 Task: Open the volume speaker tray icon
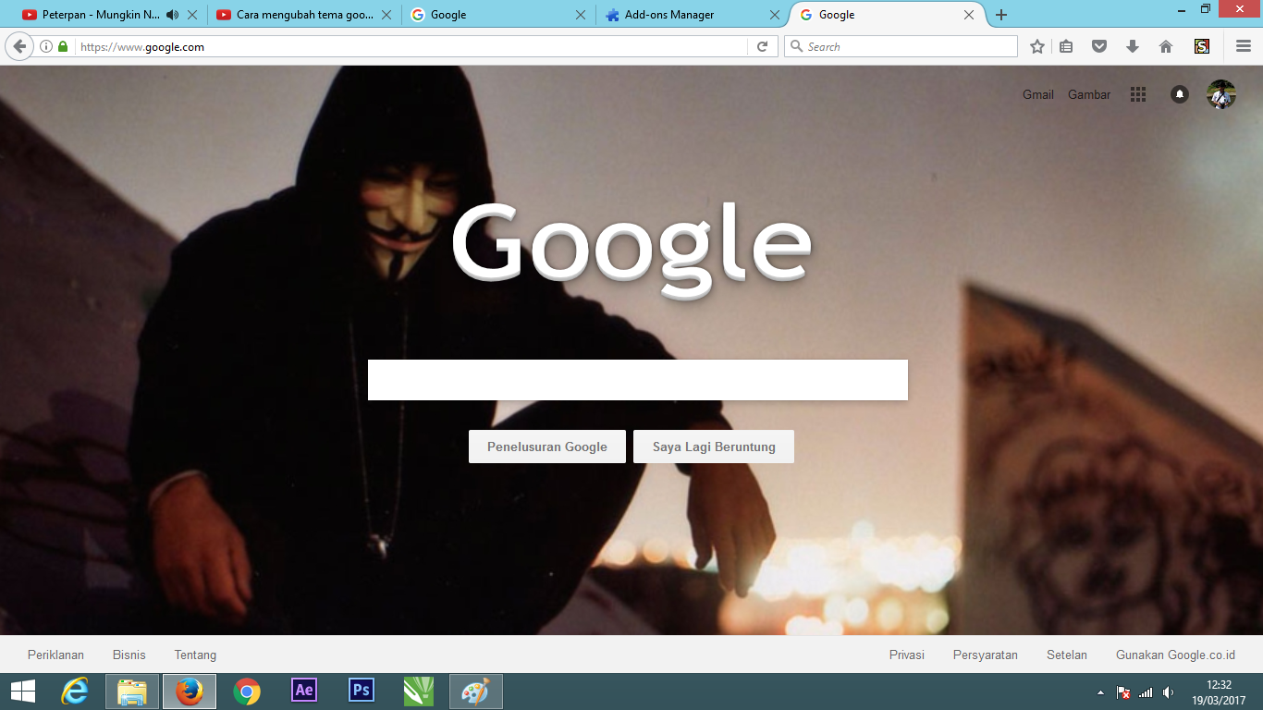click(1169, 692)
